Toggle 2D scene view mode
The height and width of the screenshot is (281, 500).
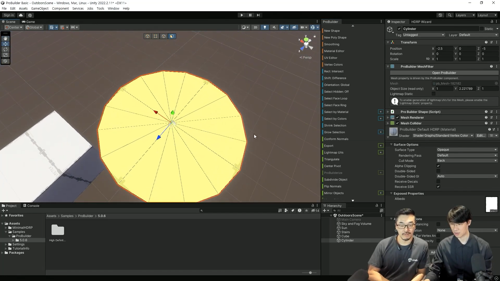pyautogui.click(x=255, y=27)
